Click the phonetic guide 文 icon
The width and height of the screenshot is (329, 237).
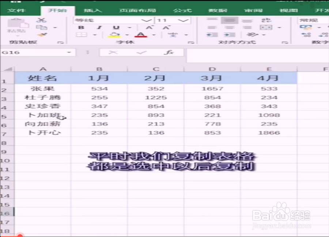[x=173, y=35]
